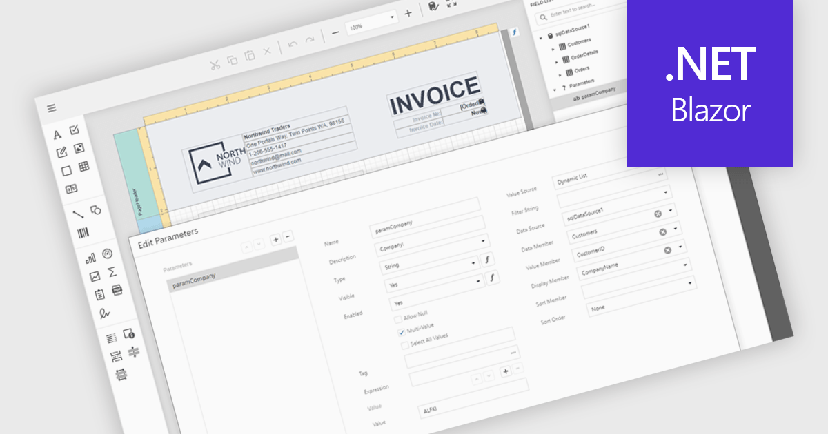
Task: Open the 100% zoom level dropdown
Action: coord(372,23)
